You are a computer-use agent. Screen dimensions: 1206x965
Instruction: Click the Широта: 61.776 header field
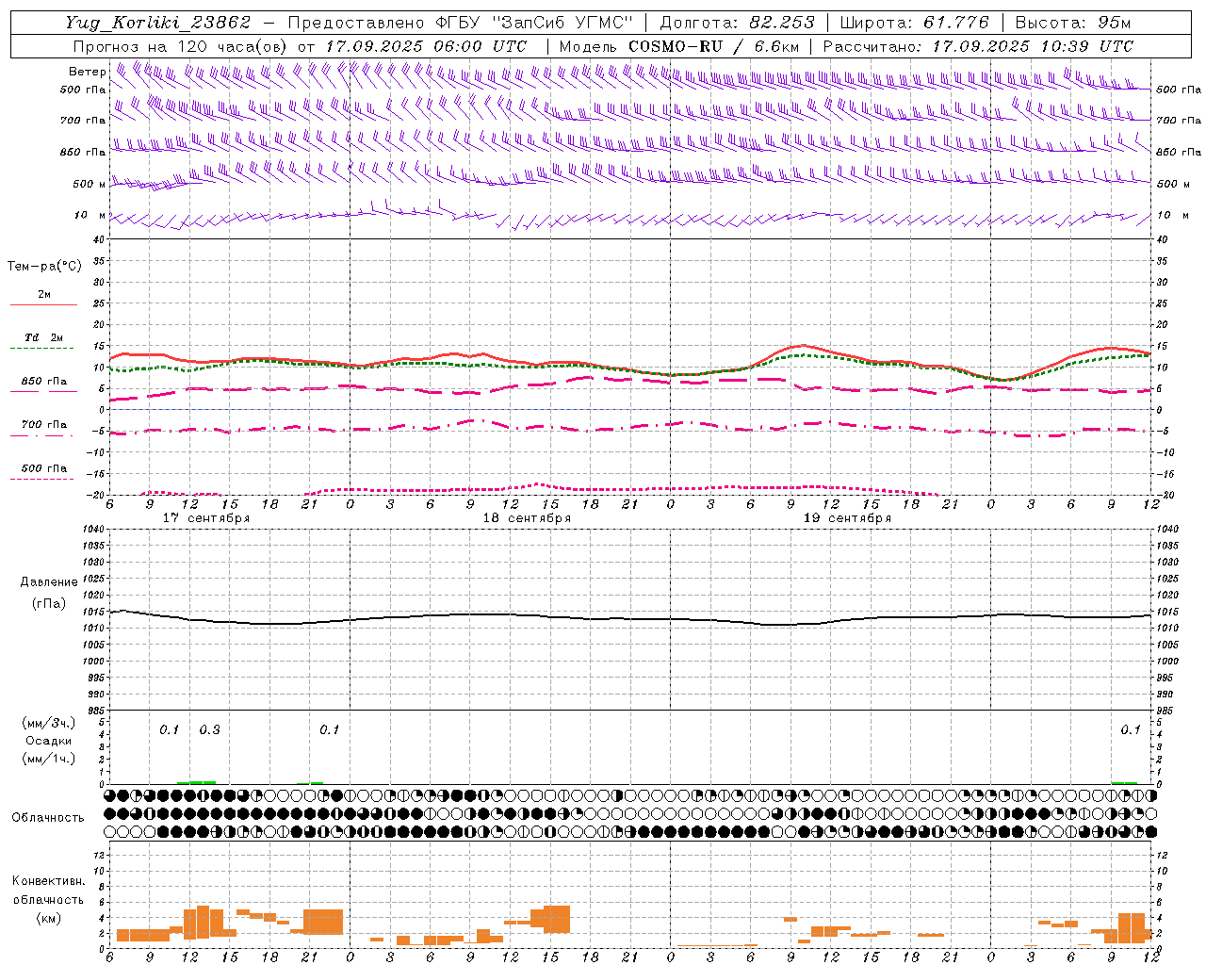(x=914, y=23)
